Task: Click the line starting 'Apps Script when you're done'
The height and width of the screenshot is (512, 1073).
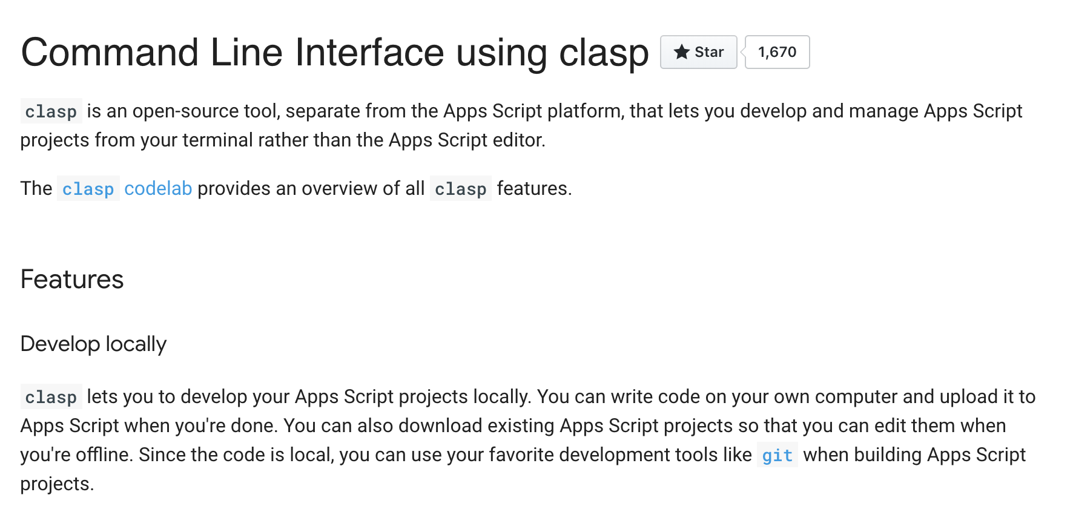Action: click(x=513, y=425)
